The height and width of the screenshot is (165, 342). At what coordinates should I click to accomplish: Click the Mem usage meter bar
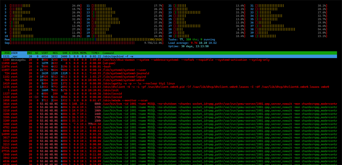tap(84, 39)
